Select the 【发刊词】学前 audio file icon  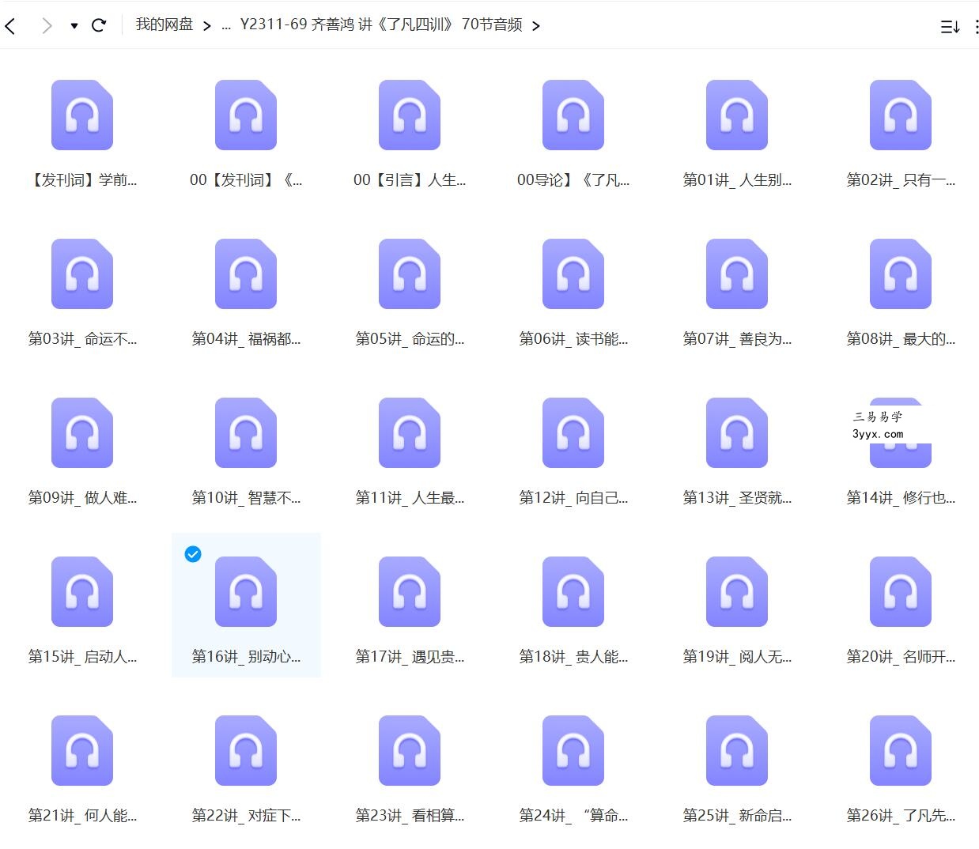tap(82, 115)
